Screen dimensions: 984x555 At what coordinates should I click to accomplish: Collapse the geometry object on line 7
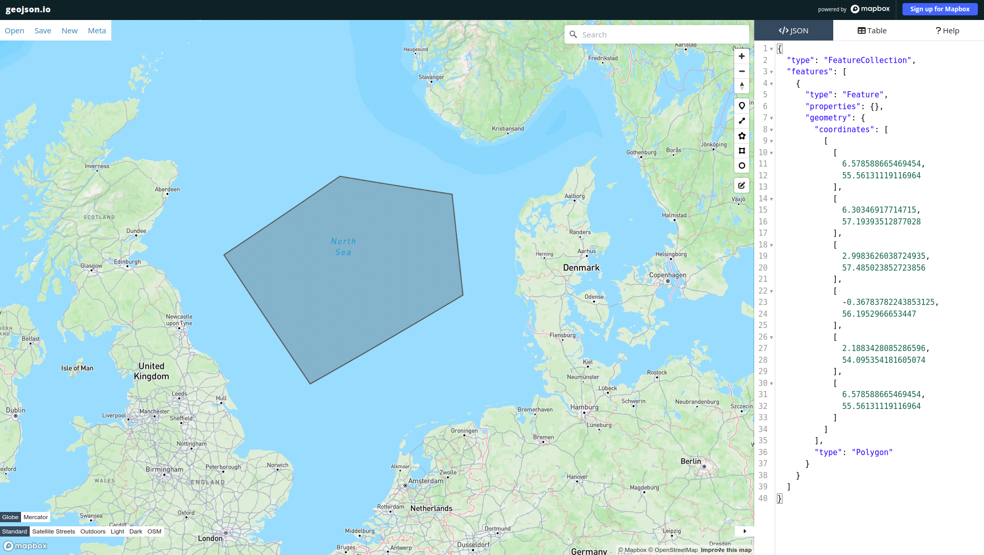pyautogui.click(x=772, y=118)
